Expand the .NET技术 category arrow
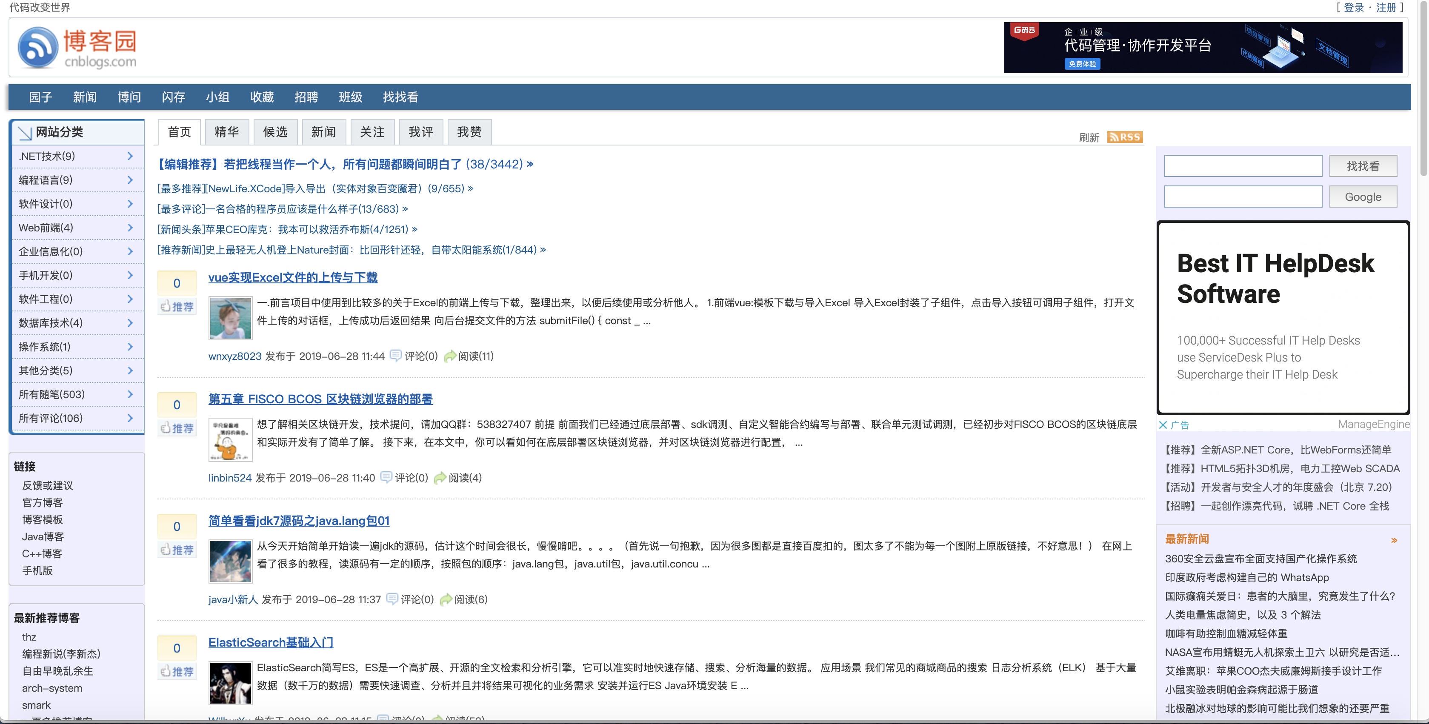1429x724 pixels. point(130,157)
